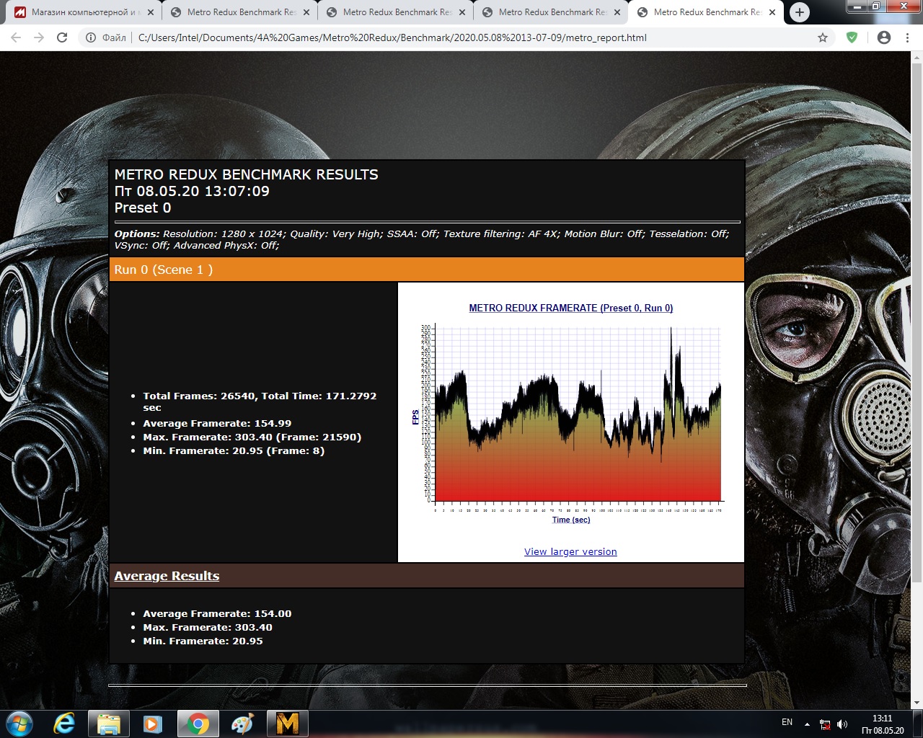The image size is (923, 738).
Task: Open the Chrome profile account icon
Action: tap(884, 37)
